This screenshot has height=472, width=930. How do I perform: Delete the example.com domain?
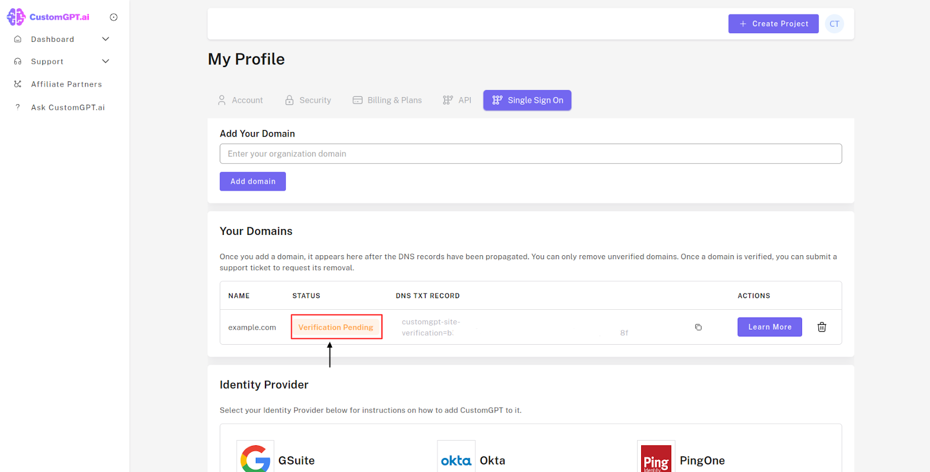point(822,327)
